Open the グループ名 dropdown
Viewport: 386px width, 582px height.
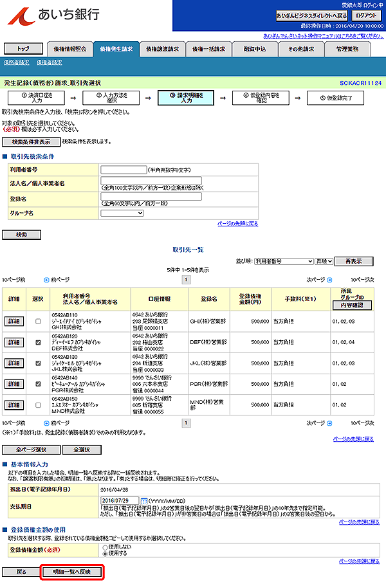pyautogui.click(x=122, y=213)
